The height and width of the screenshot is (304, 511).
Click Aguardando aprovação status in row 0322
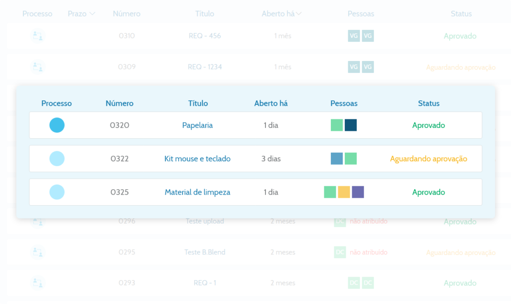(428, 159)
